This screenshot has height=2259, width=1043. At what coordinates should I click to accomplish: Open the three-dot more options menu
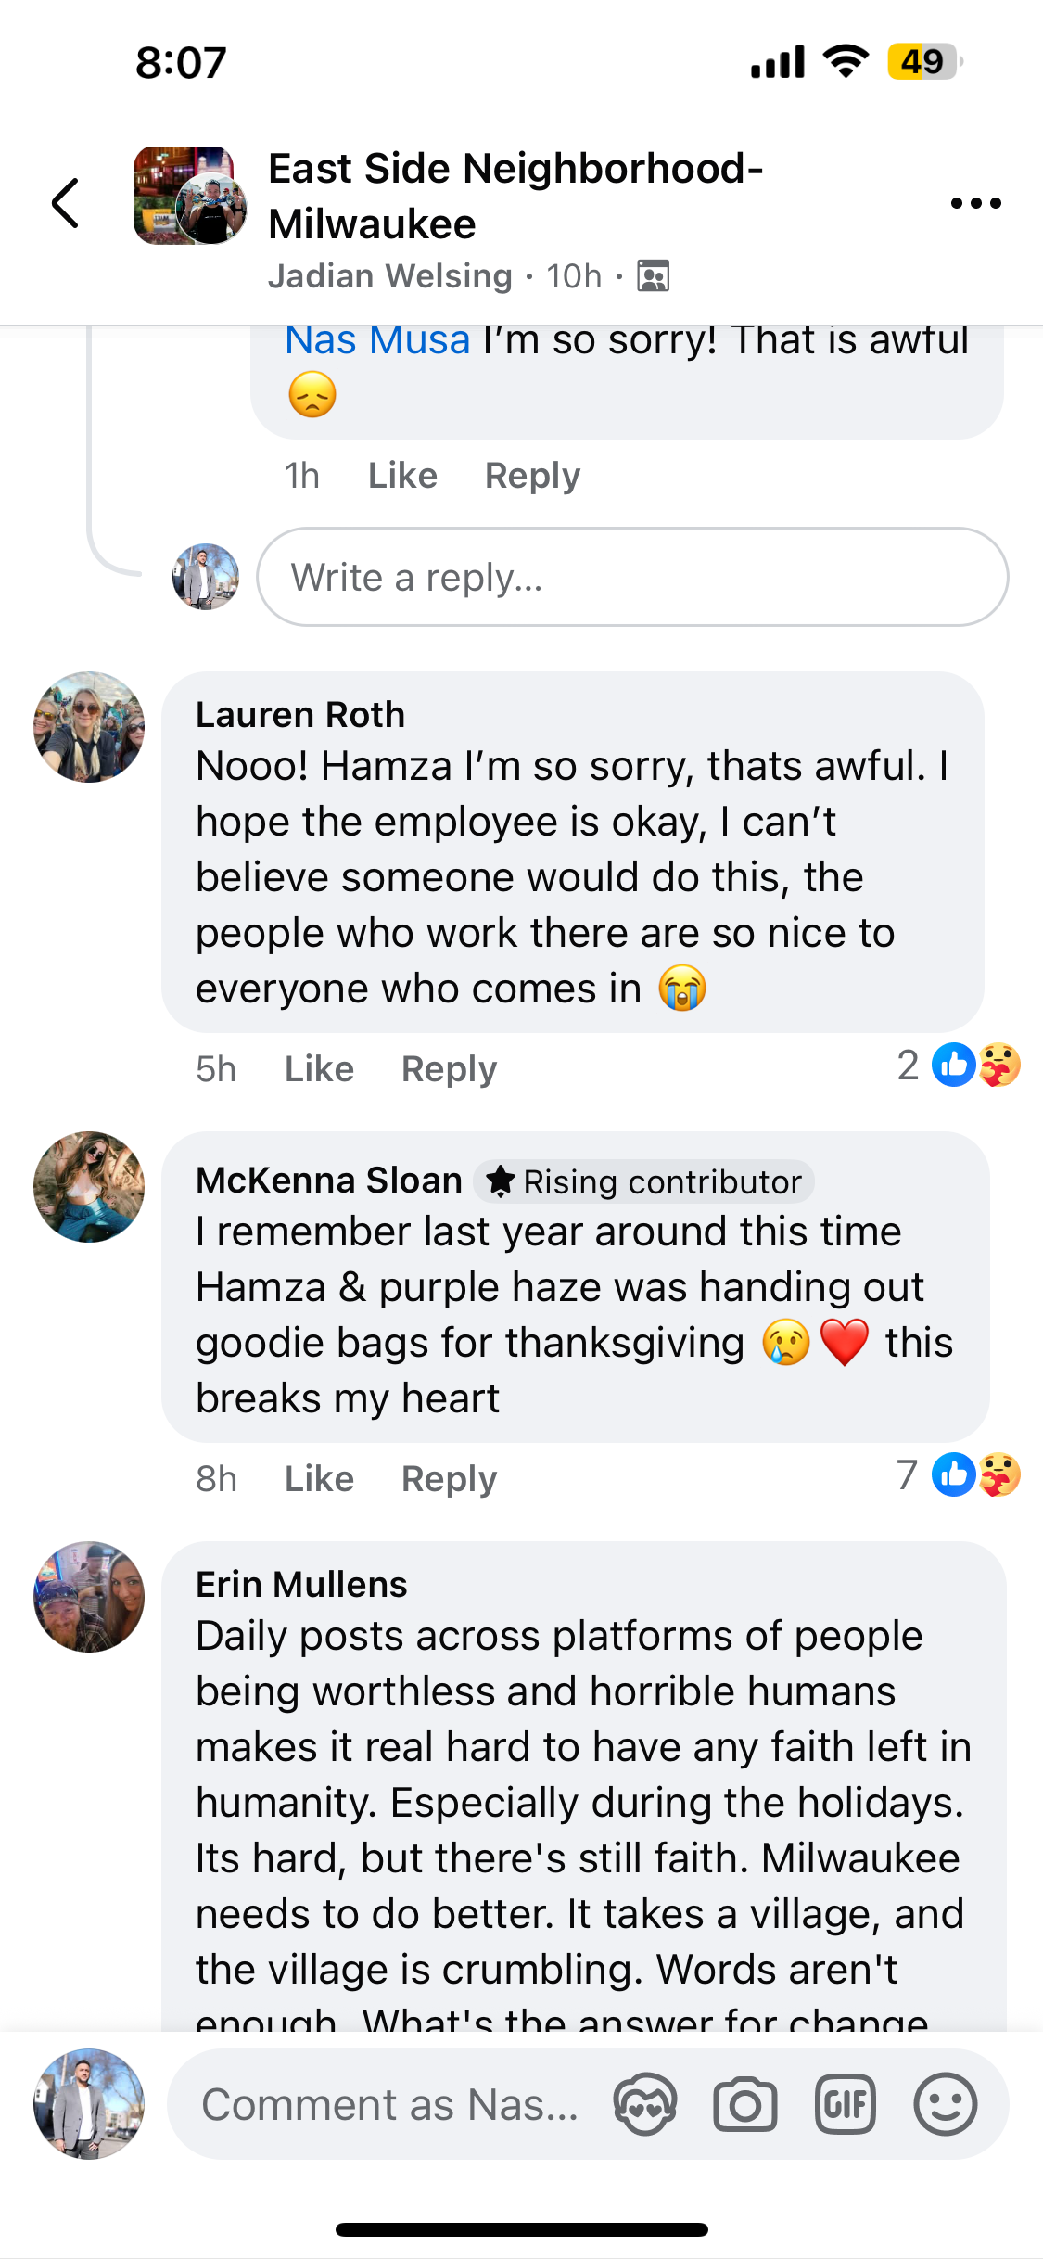click(x=975, y=203)
